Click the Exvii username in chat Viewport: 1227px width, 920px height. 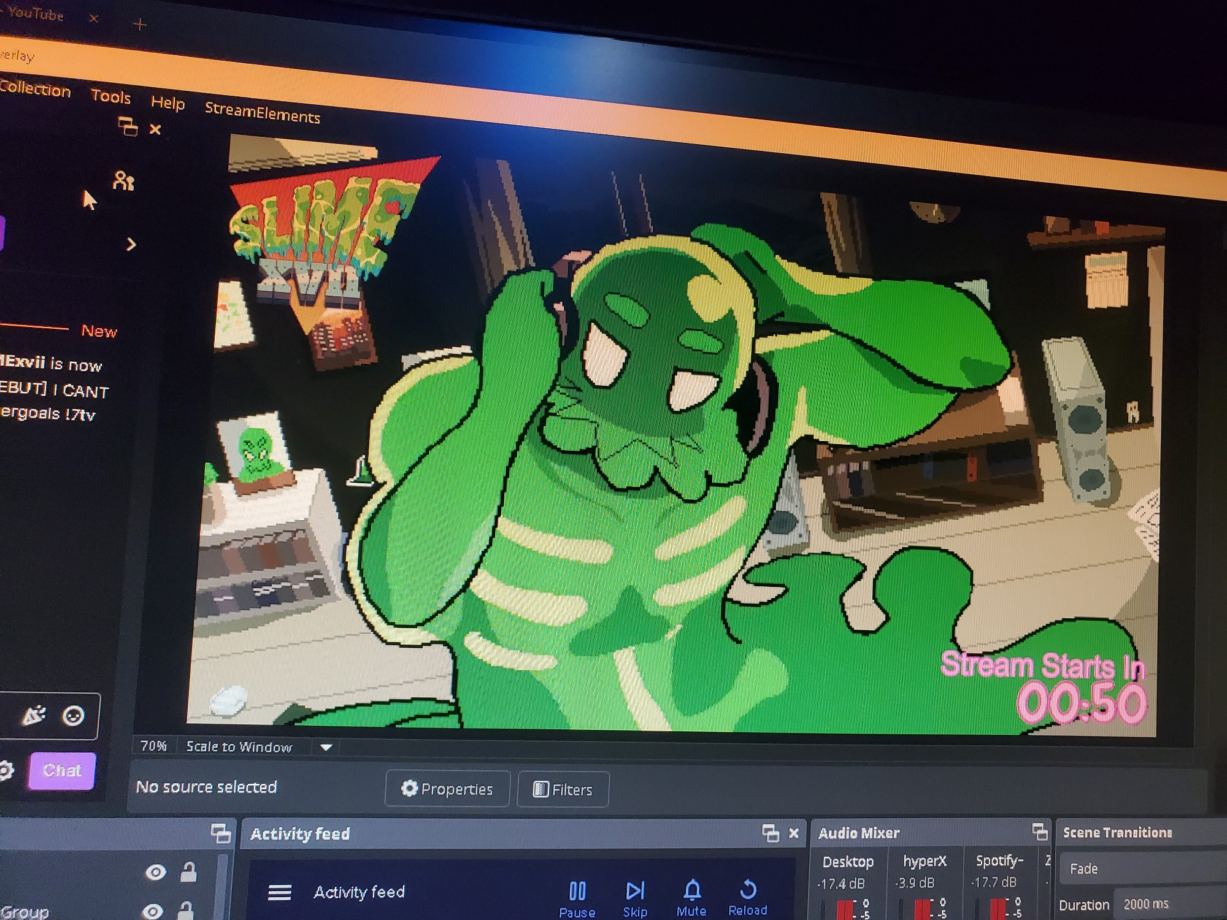click(x=23, y=361)
